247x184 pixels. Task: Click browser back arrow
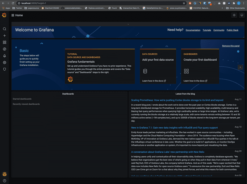(3, 3)
